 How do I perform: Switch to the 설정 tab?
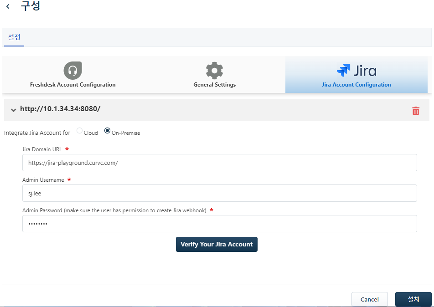tap(14, 37)
